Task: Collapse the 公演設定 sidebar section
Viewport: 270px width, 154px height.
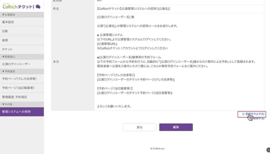Action: (x=9, y=15)
